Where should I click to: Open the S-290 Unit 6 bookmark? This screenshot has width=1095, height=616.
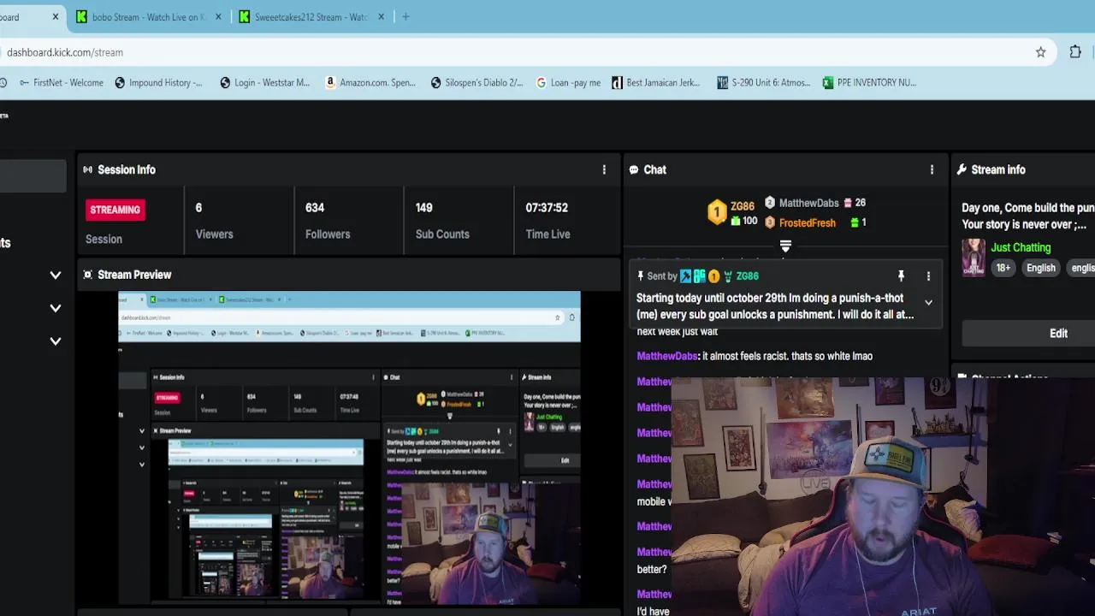763,83
